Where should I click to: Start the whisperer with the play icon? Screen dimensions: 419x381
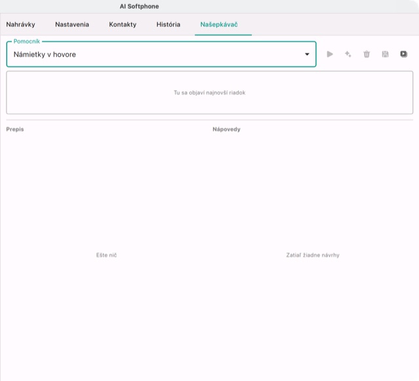(330, 54)
